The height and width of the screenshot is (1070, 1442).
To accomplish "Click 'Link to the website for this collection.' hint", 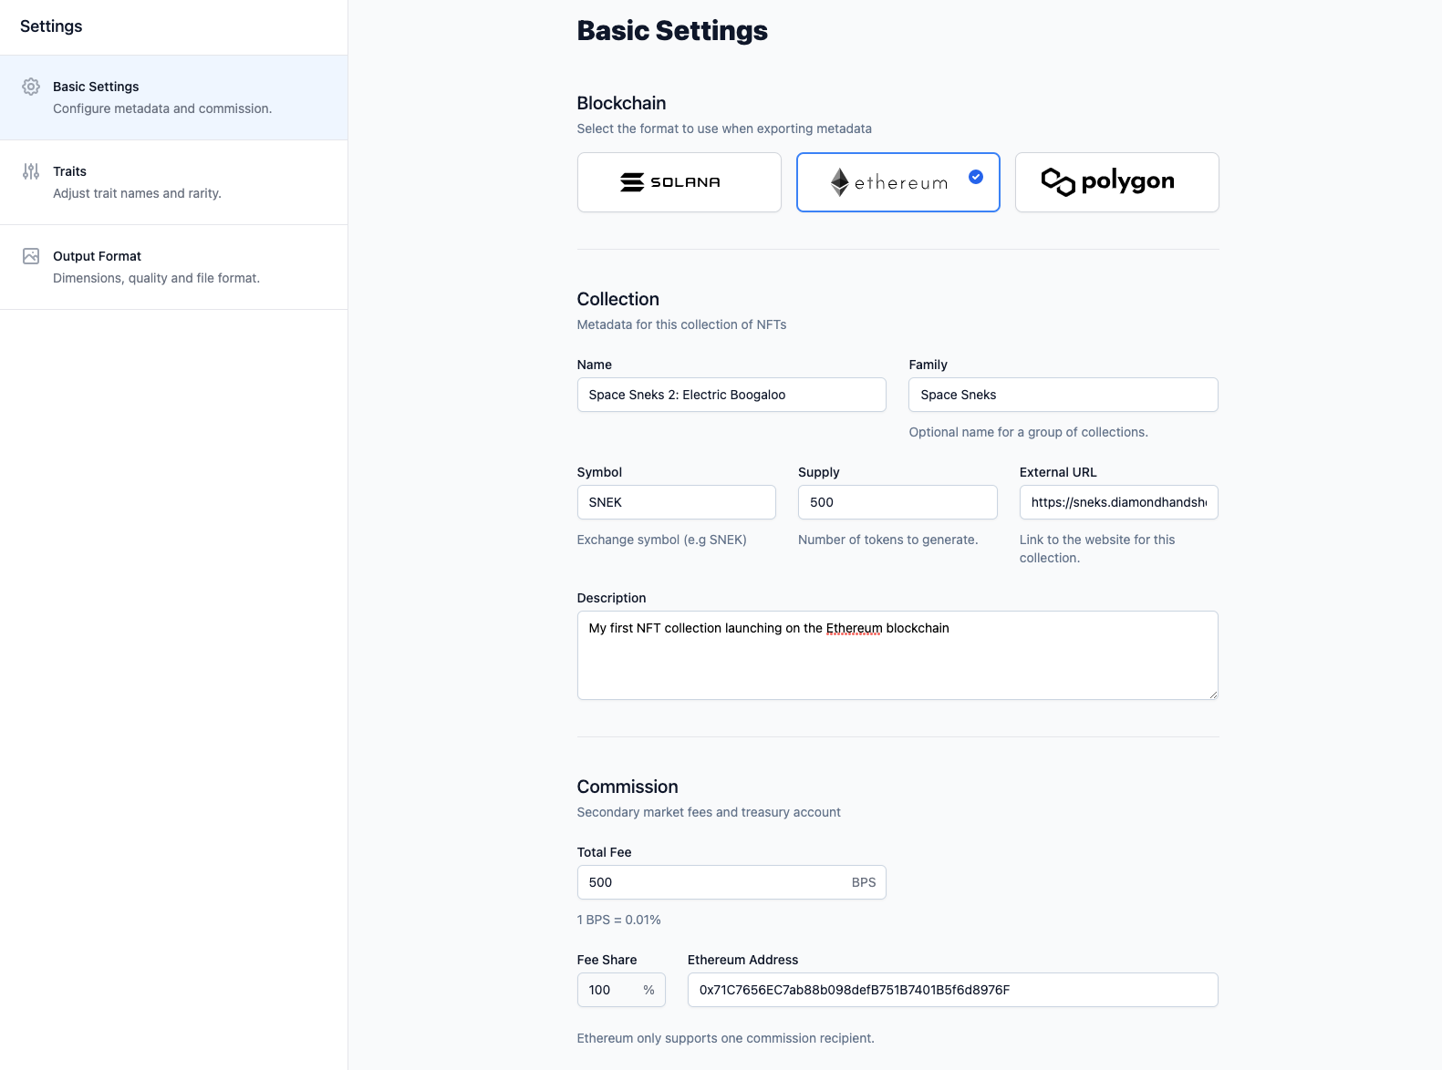I will point(1097,549).
